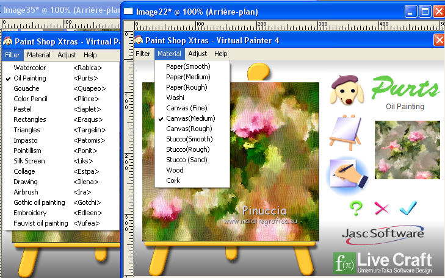Choose the Watercolor <Rabica> filter
445x278 pixels.
pyautogui.click(x=60, y=68)
